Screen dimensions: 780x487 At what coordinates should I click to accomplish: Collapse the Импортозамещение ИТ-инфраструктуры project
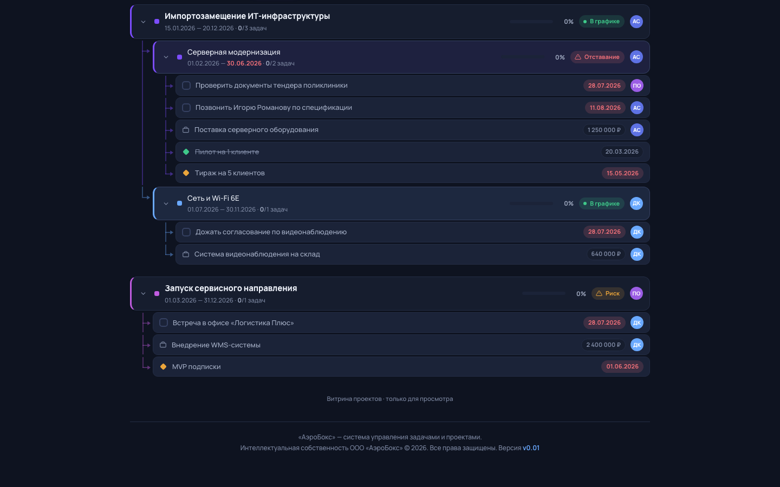[x=143, y=22]
